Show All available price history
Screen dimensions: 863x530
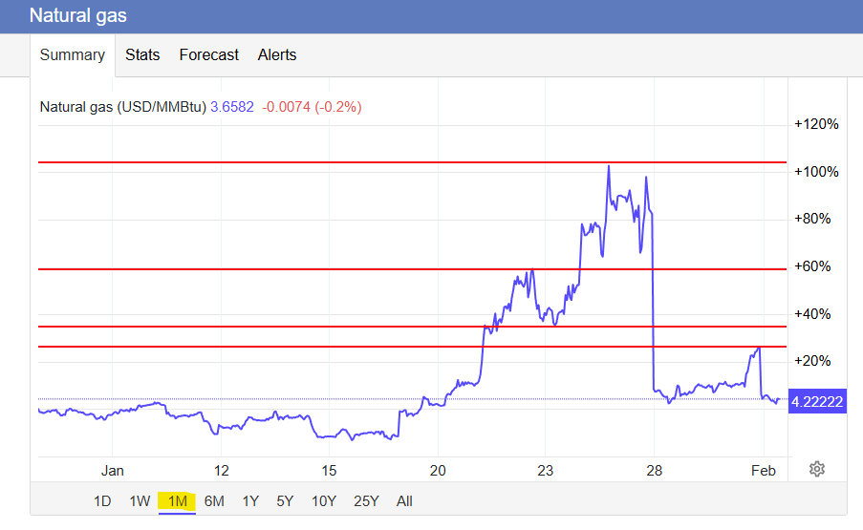coord(404,500)
